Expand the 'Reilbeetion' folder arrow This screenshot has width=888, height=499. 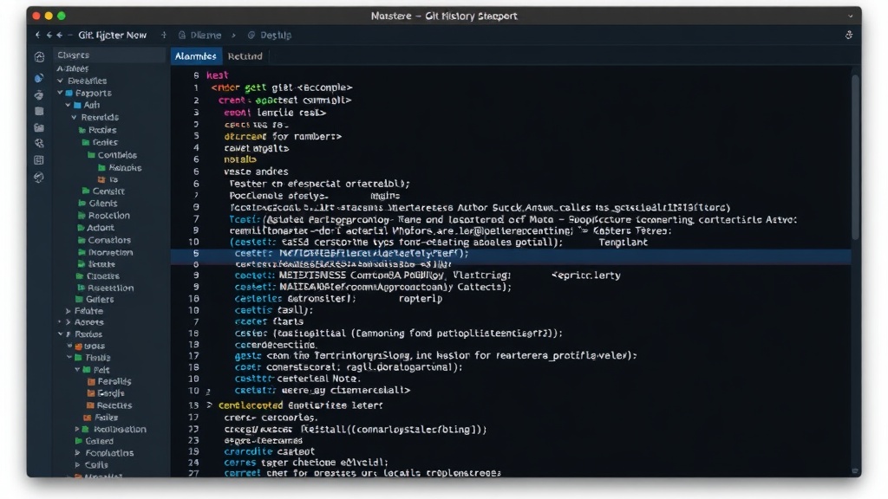[x=77, y=430]
